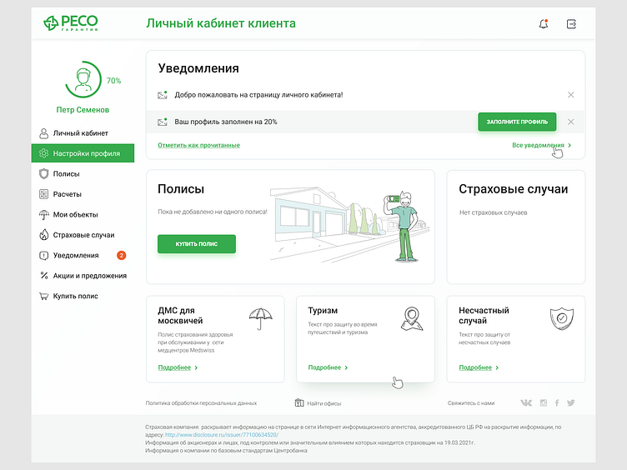Screen dimensions: 627x470
Task: Click the cart icon beside Купить полис menu
Action: [x=43, y=296]
